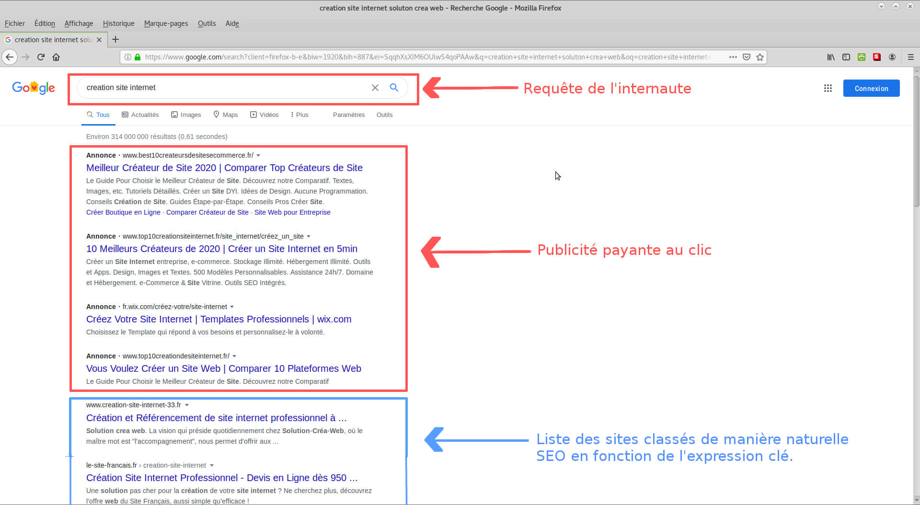Open the Affichage menu

(x=79, y=23)
